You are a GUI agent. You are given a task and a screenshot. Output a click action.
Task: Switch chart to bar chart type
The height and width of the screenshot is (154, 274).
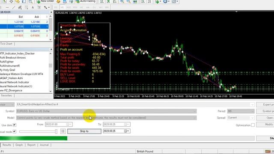(102, 1)
